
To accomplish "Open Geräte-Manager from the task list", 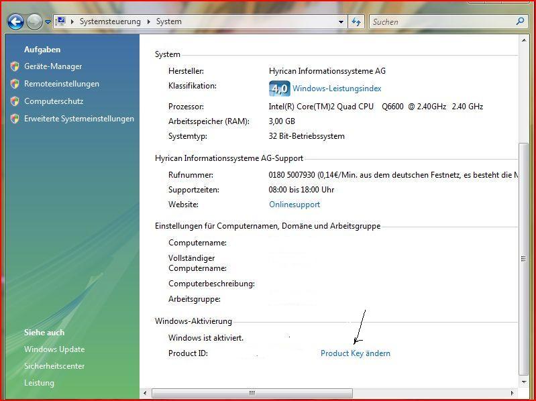I will click(x=53, y=66).
